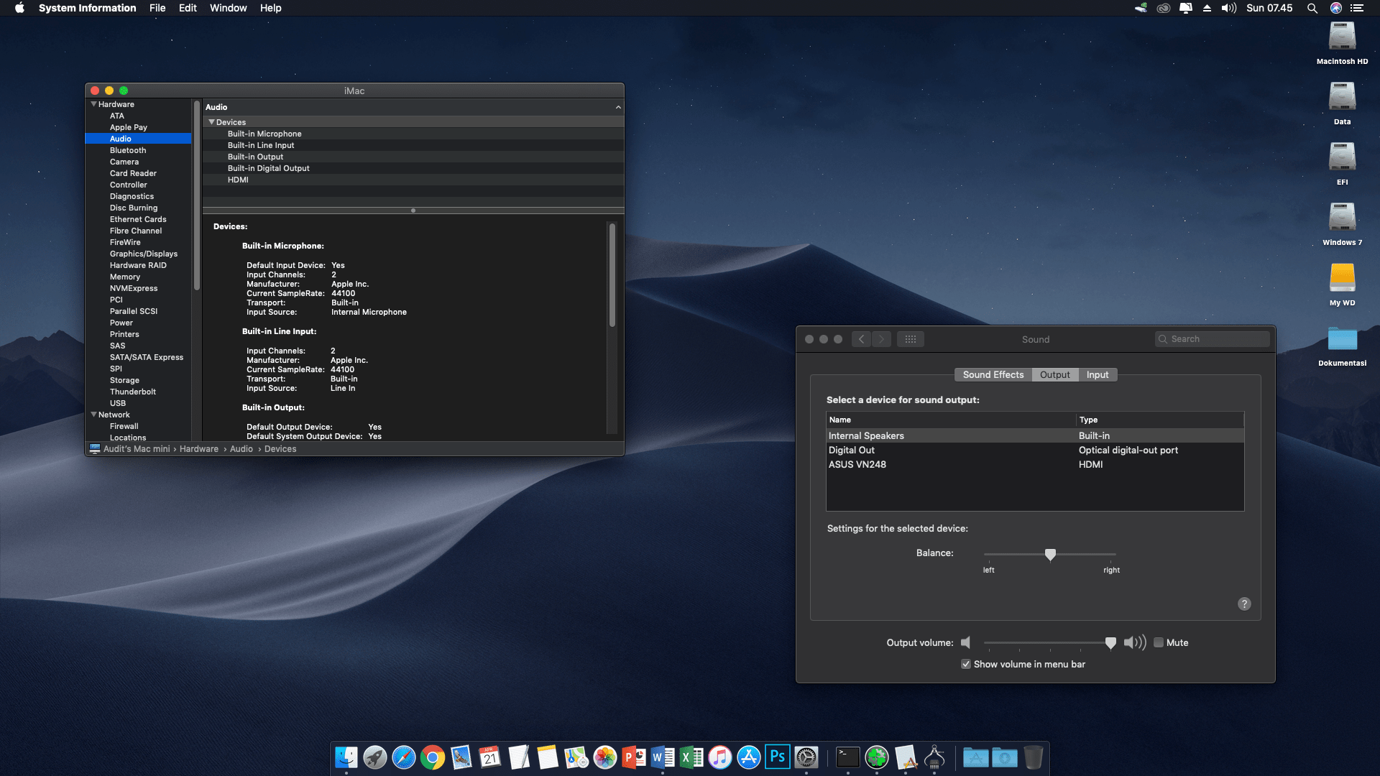The height and width of the screenshot is (776, 1380).
Task: Switch to the Sound Effects tab
Action: [993, 375]
